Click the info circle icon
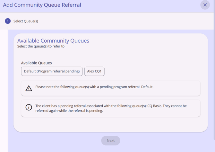Screen dimensions: 215x152 29,107
